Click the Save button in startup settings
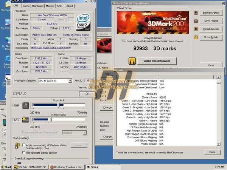The image size is (227, 170). click(79, 145)
